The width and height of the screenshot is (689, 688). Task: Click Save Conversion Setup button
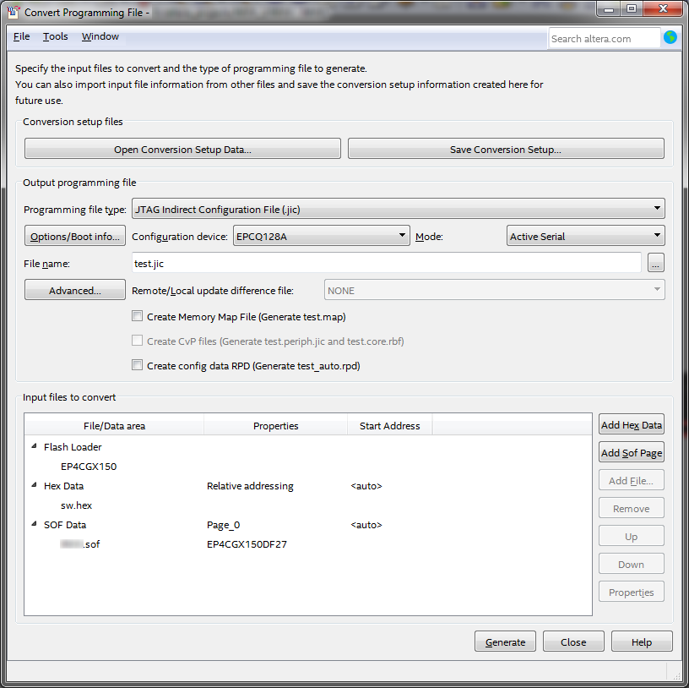506,149
